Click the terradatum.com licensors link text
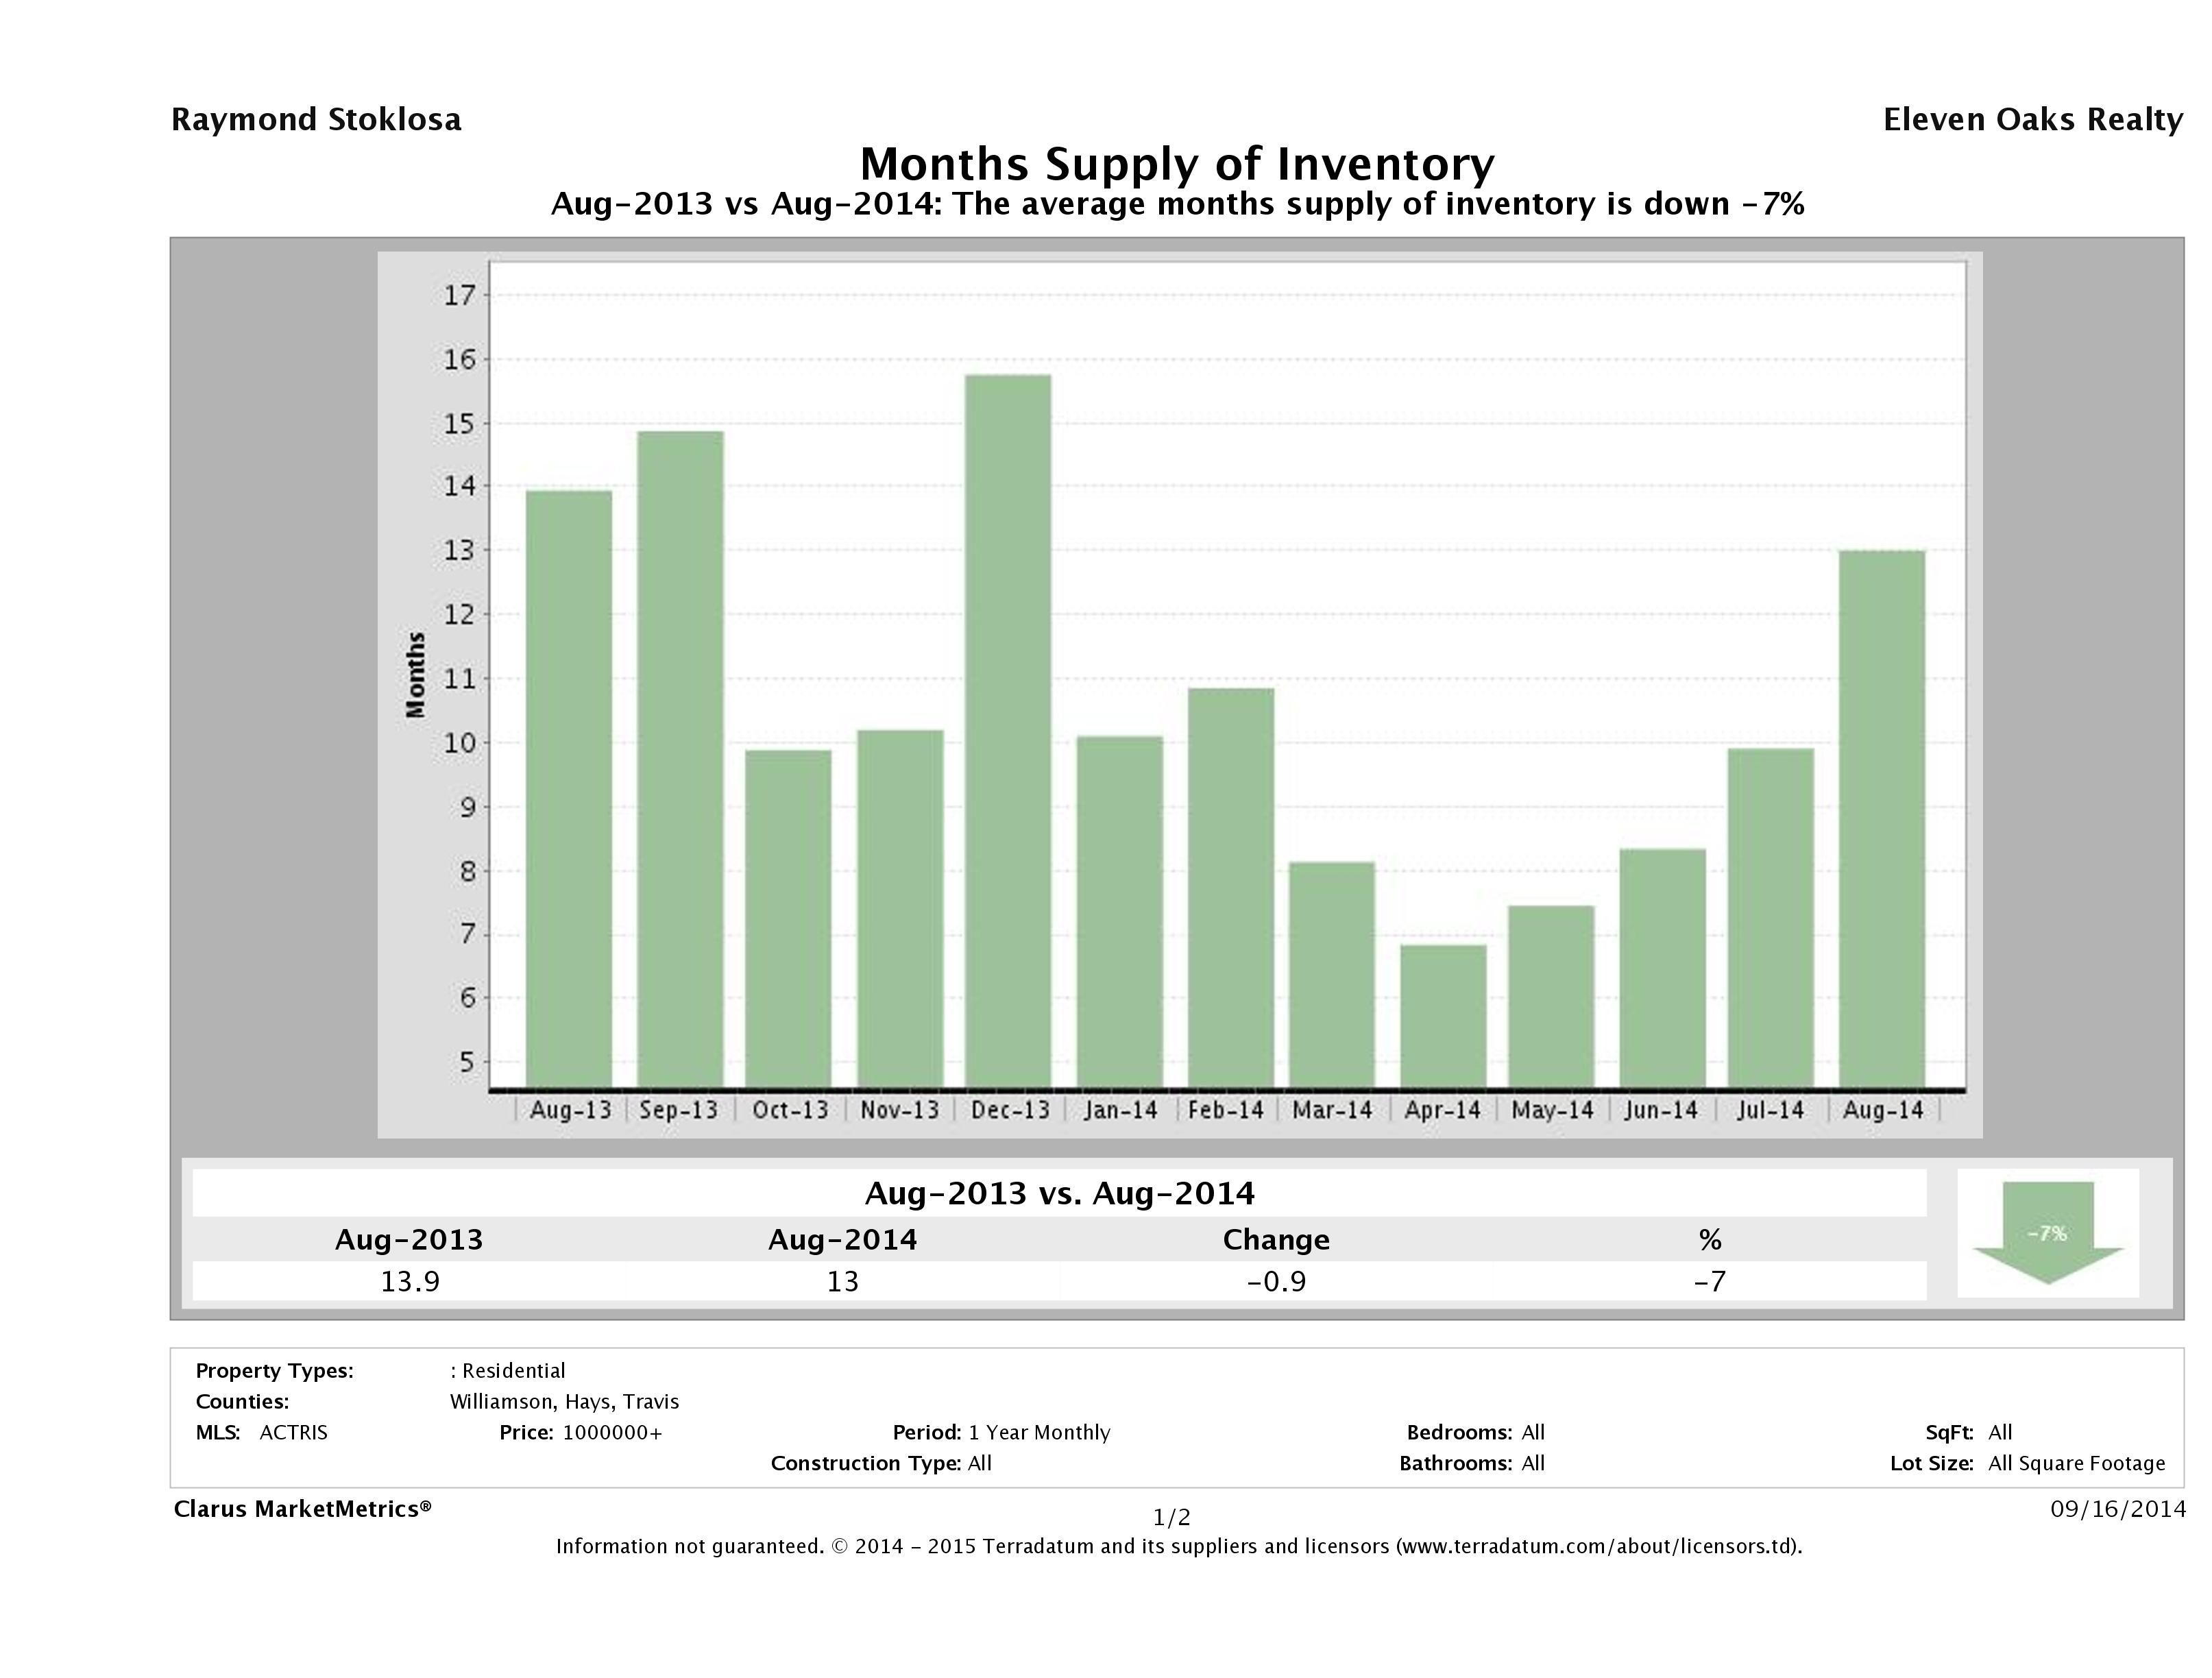Screen dimensions: 2212x1678 [x=1597, y=1546]
